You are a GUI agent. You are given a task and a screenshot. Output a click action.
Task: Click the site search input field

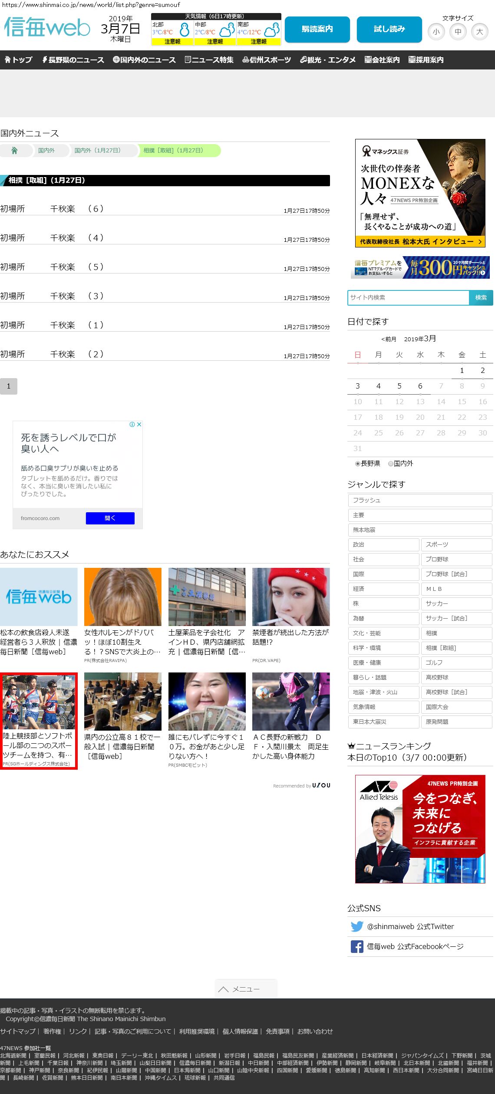tap(408, 297)
